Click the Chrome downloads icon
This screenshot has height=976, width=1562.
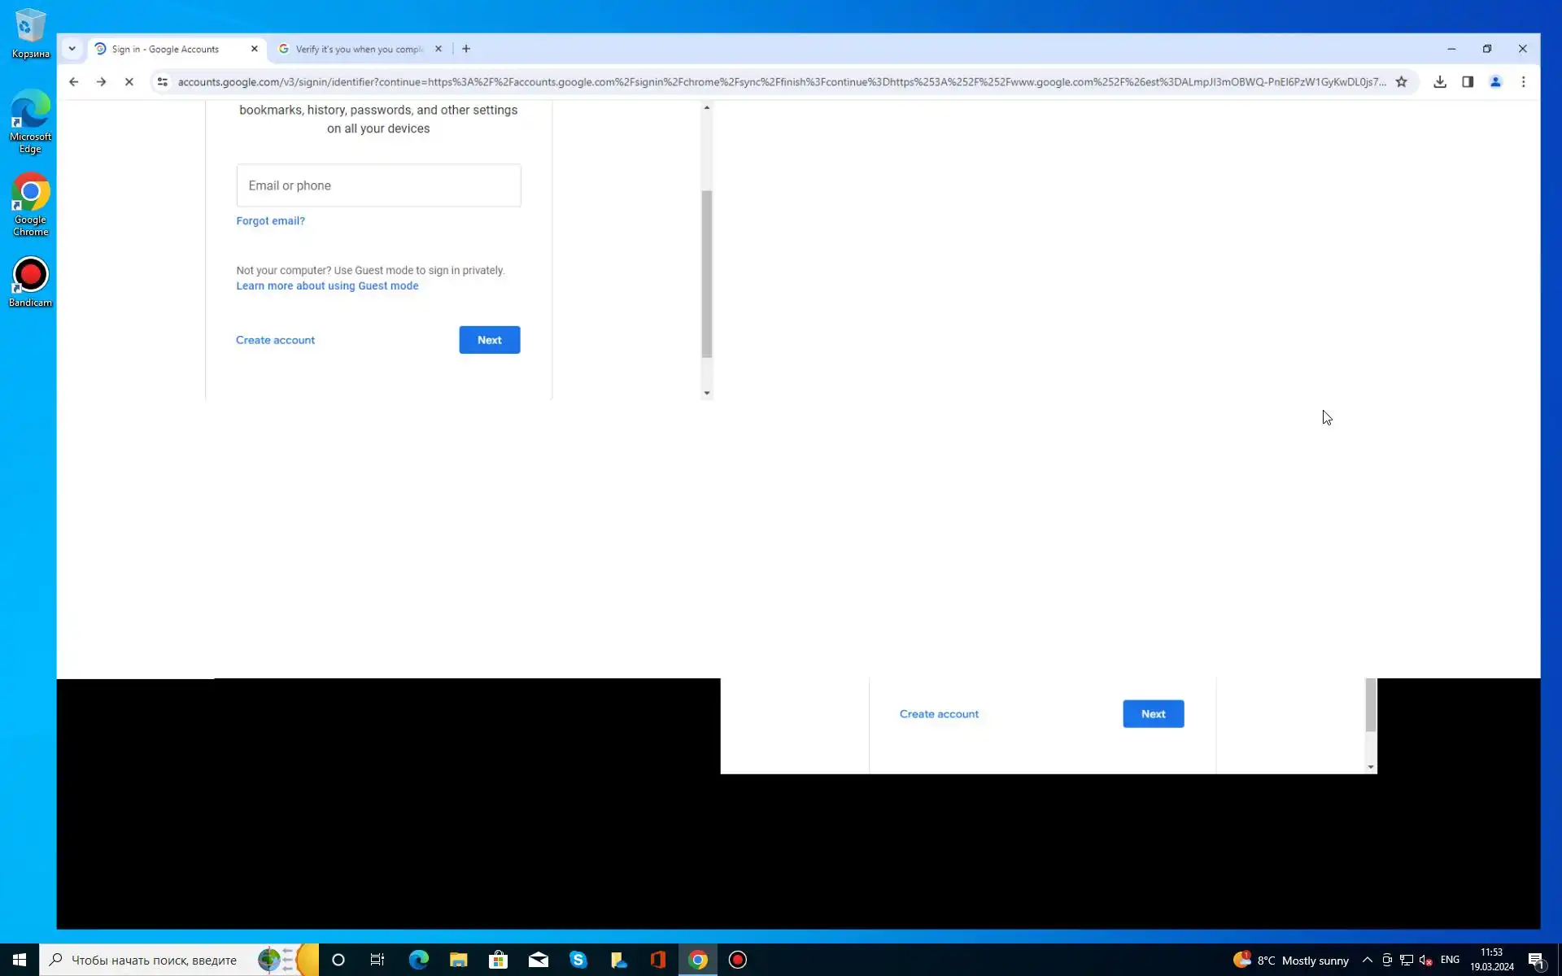pyautogui.click(x=1439, y=82)
